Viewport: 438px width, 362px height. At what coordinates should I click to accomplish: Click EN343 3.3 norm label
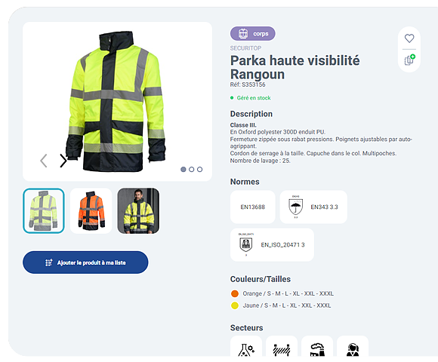point(324,207)
